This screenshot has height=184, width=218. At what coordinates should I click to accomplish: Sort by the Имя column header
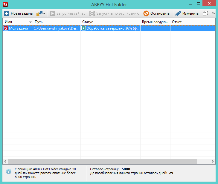18,22
